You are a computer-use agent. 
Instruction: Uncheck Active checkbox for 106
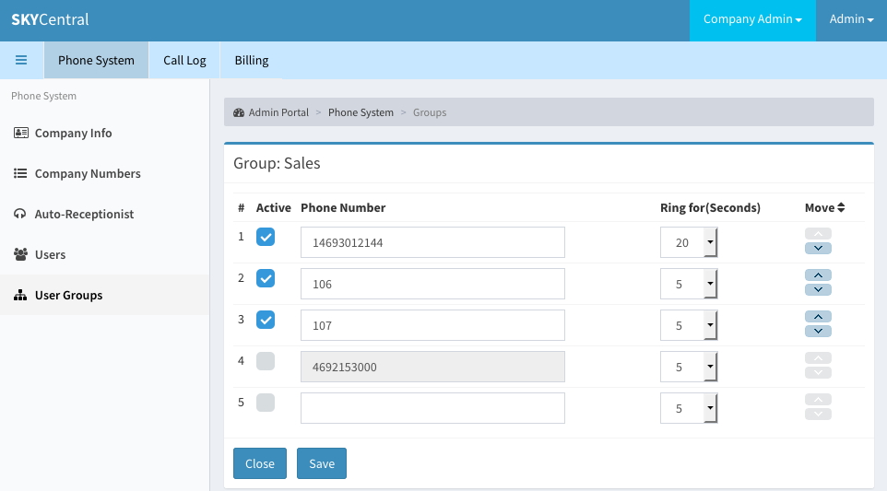266,278
